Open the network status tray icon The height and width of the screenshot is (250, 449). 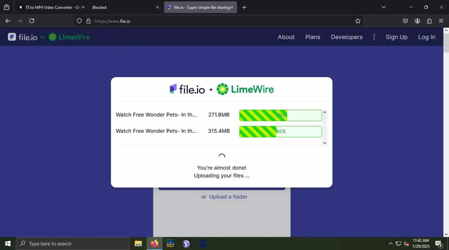point(398,243)
